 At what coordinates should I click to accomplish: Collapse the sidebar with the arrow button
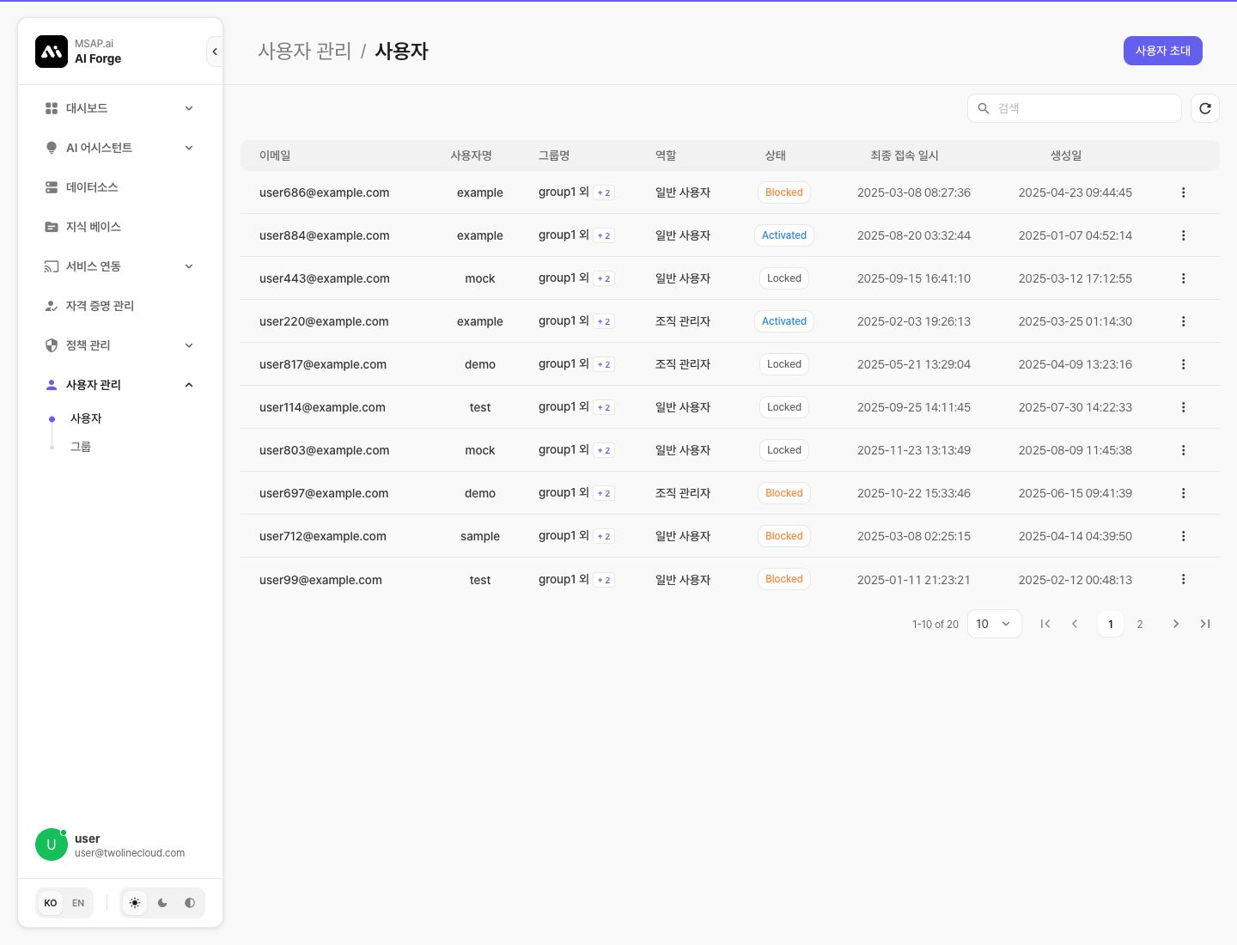coord(215,52)
